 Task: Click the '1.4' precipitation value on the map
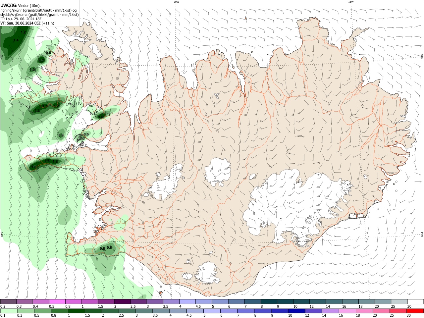coord(16,40)
